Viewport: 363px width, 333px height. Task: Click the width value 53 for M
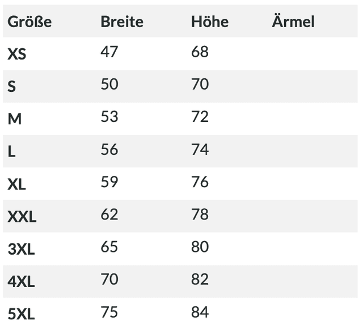click(109, 116)
